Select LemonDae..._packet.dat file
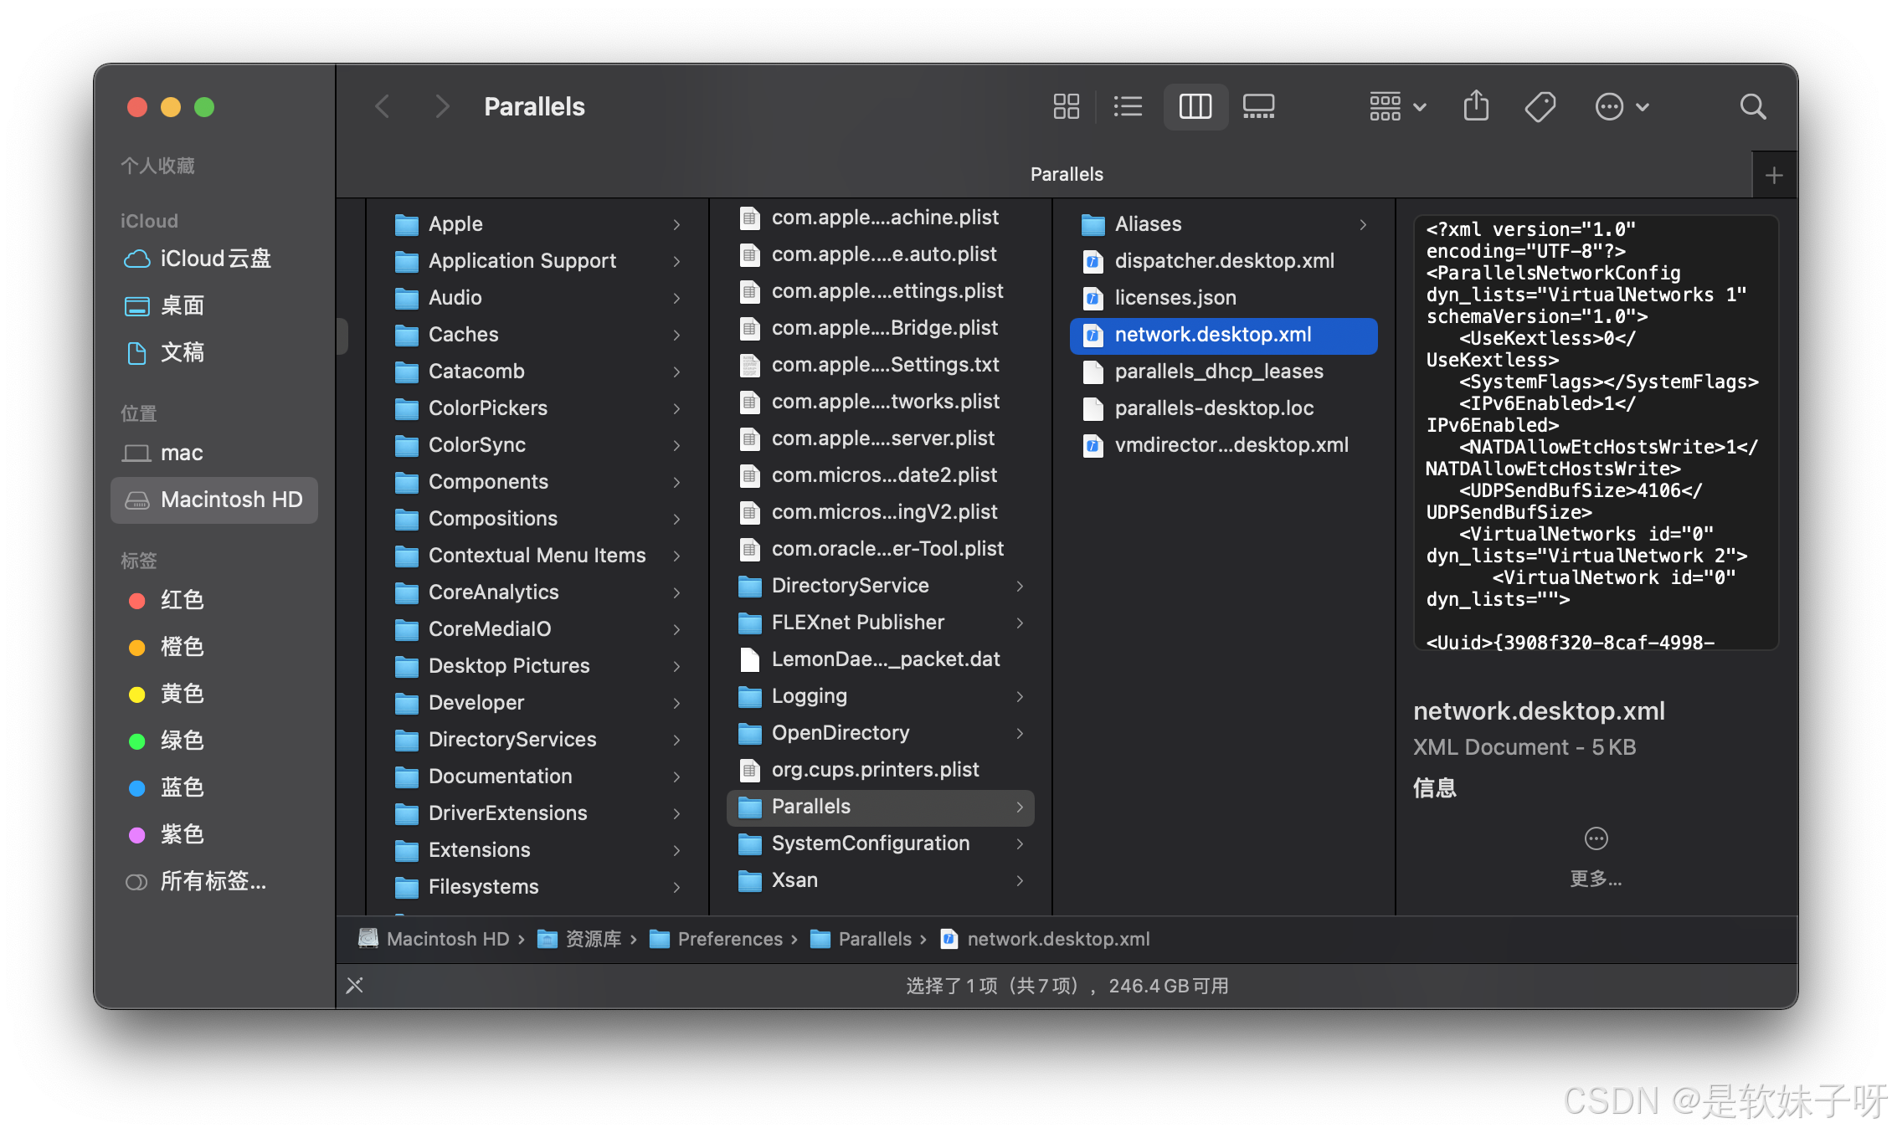Image resolution: width=1892 pixels, height=1133 pixels. pos(881,659)
